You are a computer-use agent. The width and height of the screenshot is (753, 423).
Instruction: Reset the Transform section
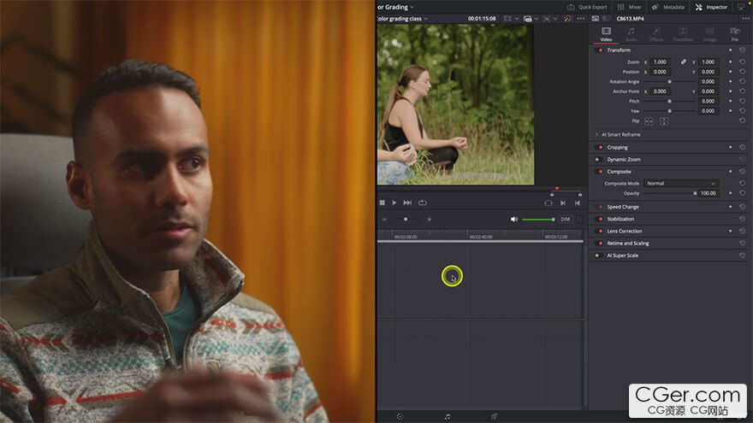pyautogui.click(x=743, y=50)
